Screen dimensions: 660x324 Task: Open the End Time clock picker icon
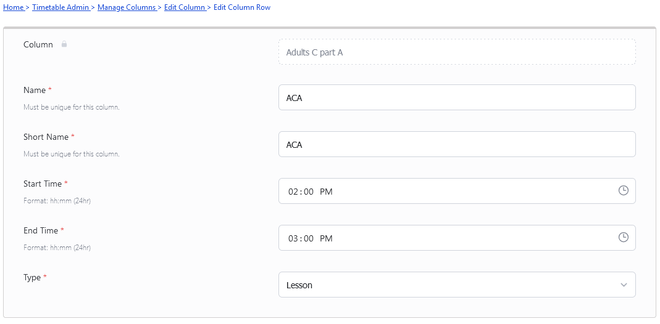[623, 237]
